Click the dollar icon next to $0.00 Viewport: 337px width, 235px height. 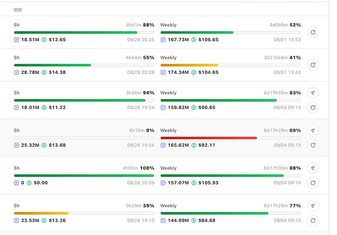tap(29, 183)
